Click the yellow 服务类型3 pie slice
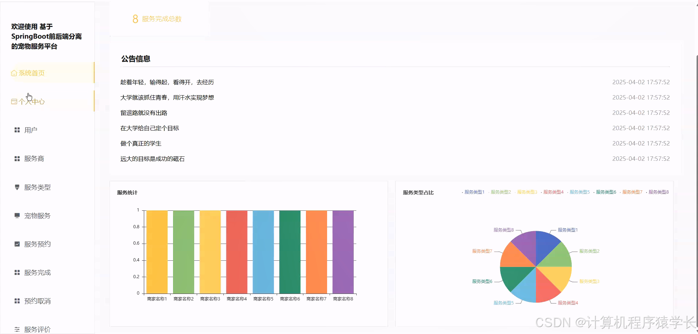 click(x=558, y=276)
